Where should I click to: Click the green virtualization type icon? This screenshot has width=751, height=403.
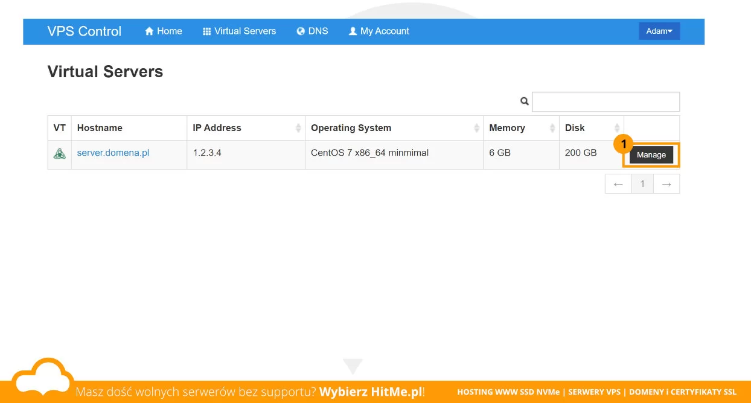point(59,154)
